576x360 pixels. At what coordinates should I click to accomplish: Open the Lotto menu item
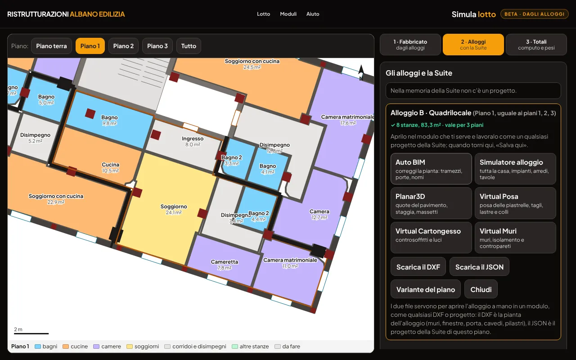(264, 14)
